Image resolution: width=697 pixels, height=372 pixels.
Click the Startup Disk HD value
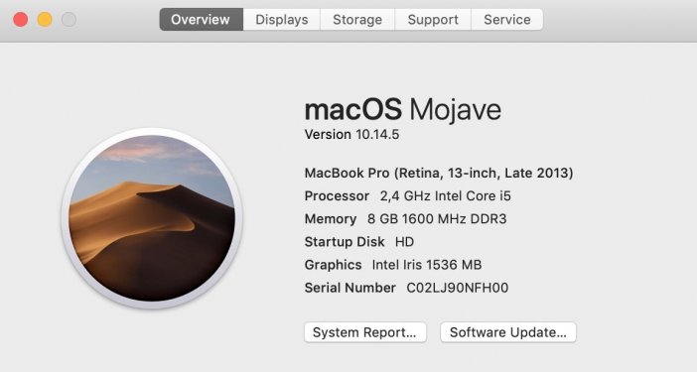click(x=404, y=242)
